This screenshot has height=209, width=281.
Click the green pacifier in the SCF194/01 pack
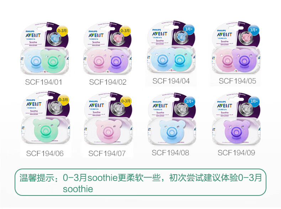pyautogui.click(x=53, y=61)
